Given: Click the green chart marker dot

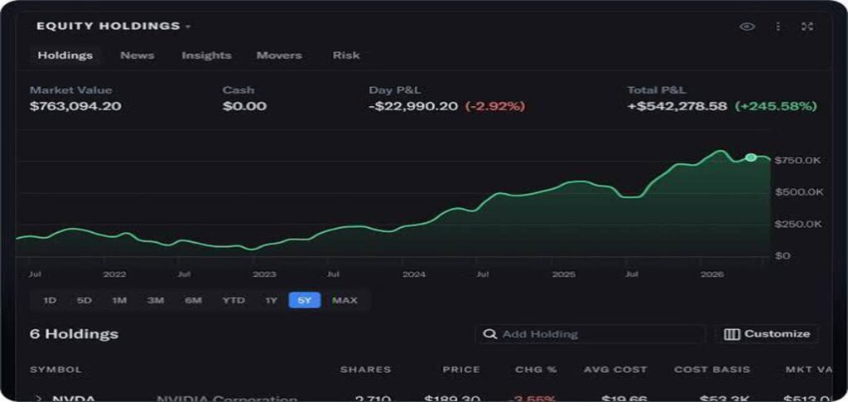Looking at the screenshot, I should tap(750, 157).
